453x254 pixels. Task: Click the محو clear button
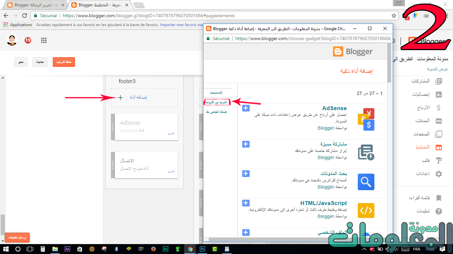click(21, 62)
